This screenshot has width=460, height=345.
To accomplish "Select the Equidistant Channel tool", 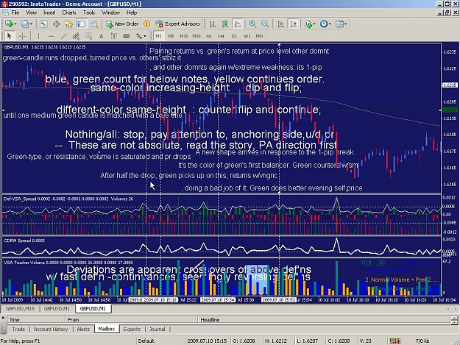I will point(76,36).
